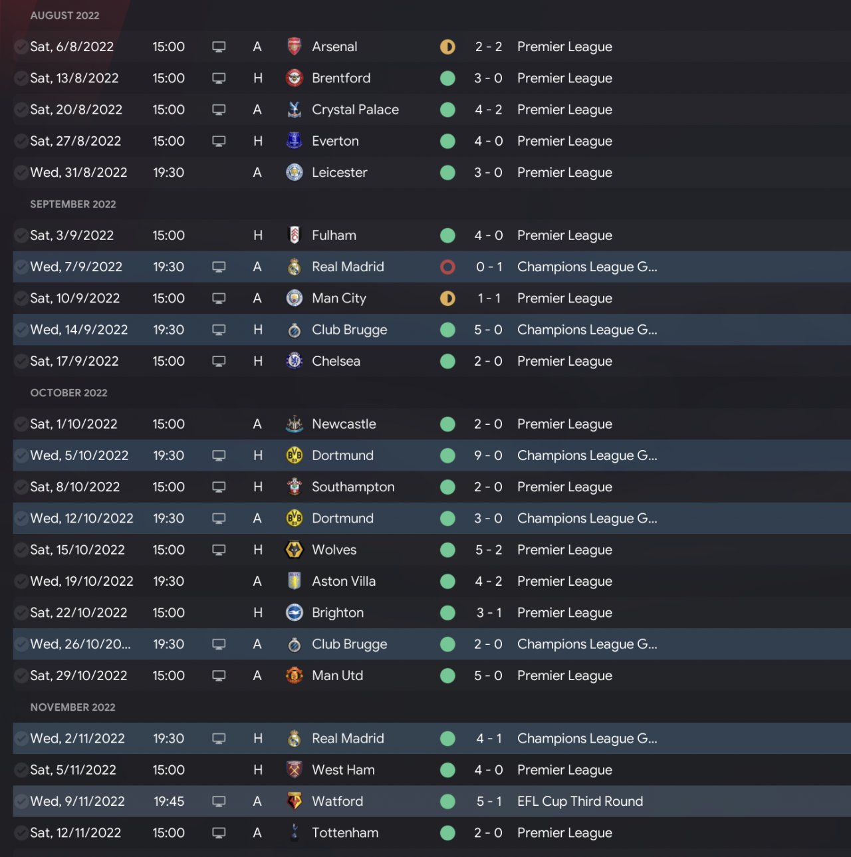Click the Arsenal club badge
The height and width of the screenshot is (857, 851).
coord(294,47)
